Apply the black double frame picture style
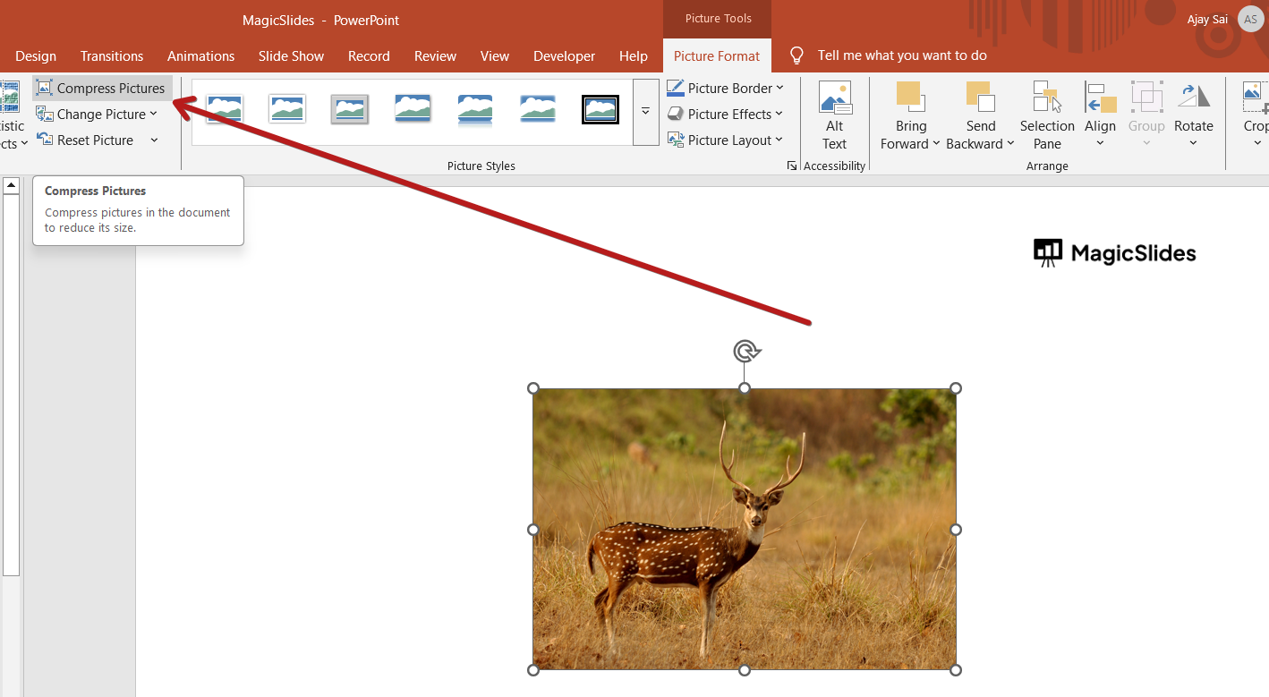This screenshot has height=697, width=1269. click(600, 109)
